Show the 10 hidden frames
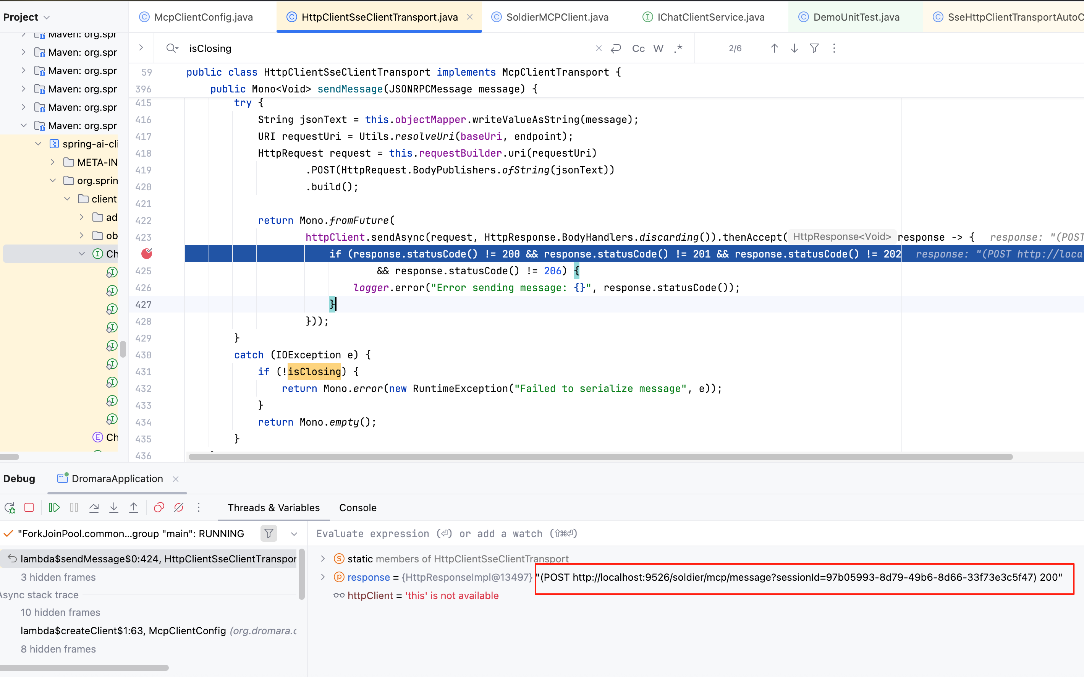 60,612
